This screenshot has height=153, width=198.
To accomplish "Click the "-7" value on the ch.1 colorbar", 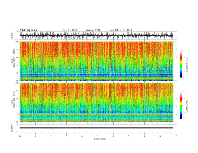I will (x=184, y=77).
